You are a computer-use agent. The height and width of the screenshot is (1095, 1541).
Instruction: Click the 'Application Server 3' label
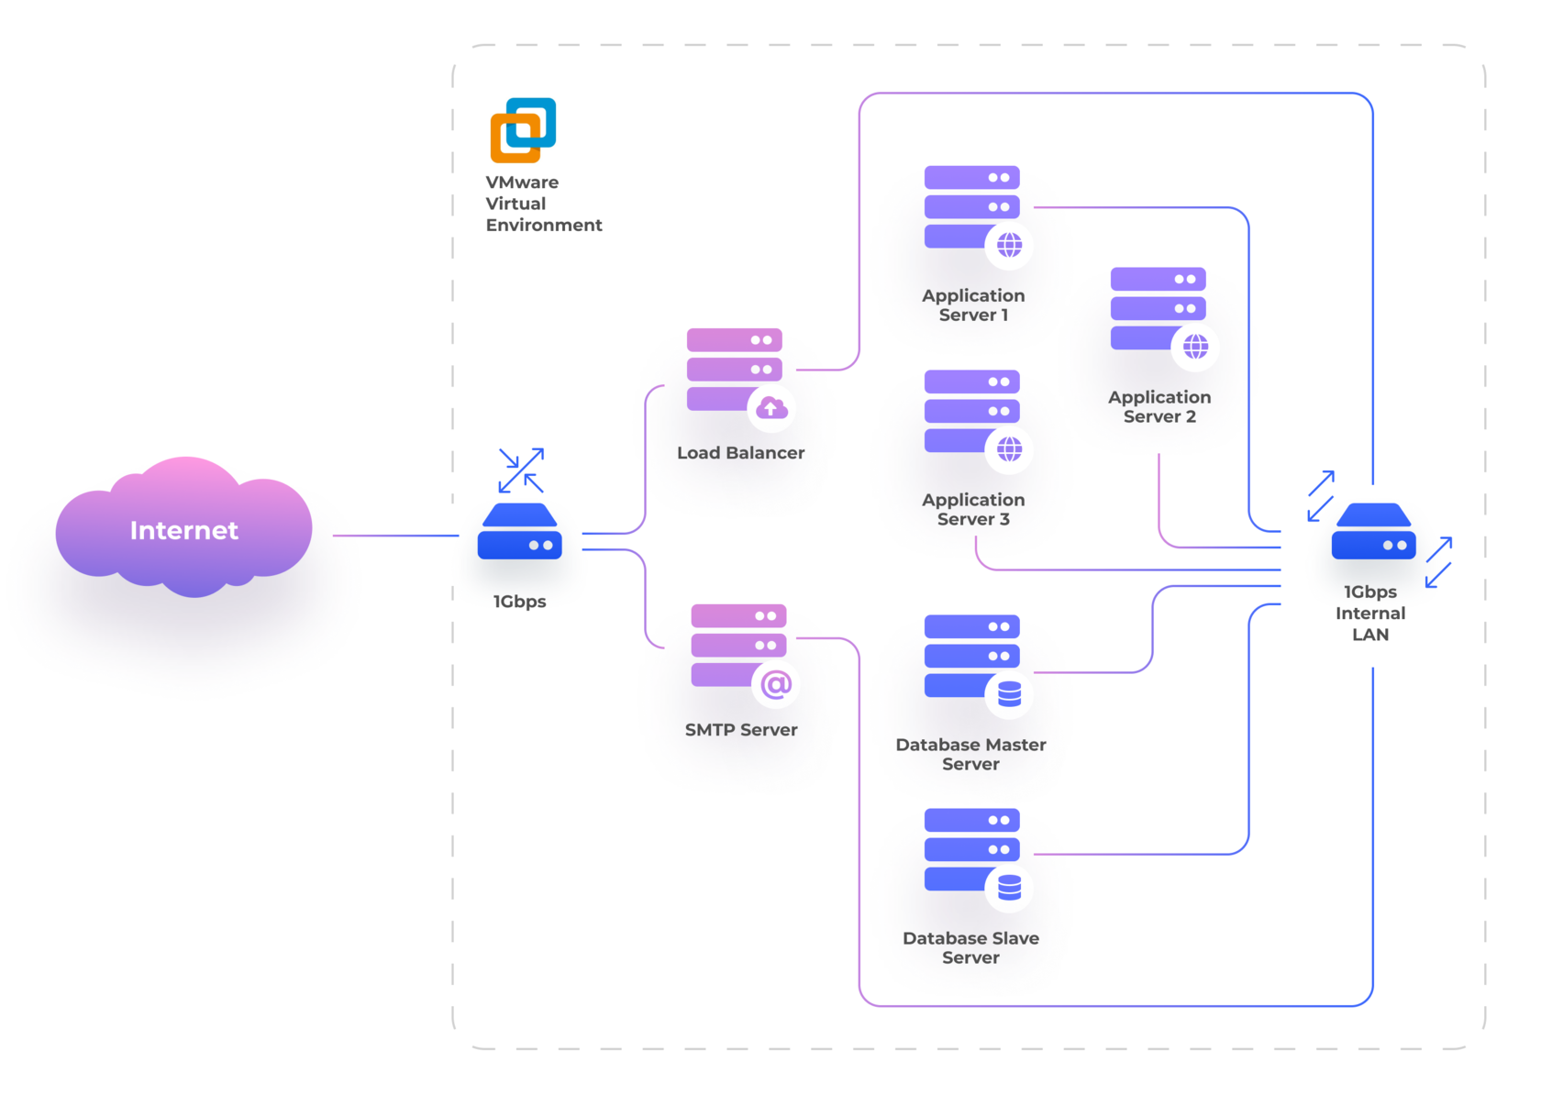coord(973,510)
